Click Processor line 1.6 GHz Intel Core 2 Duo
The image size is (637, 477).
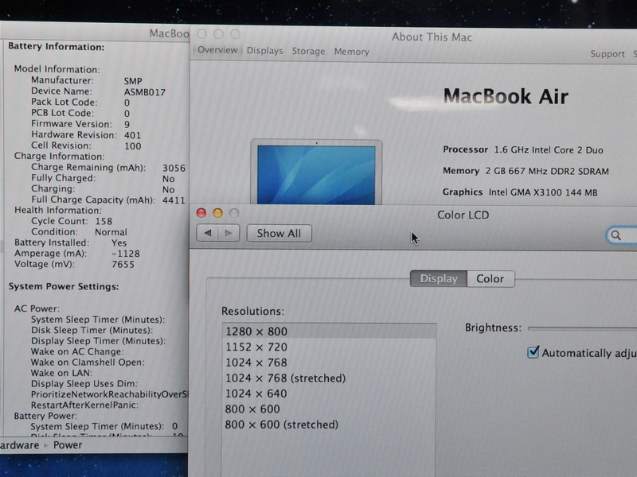[x=523, y=149]
